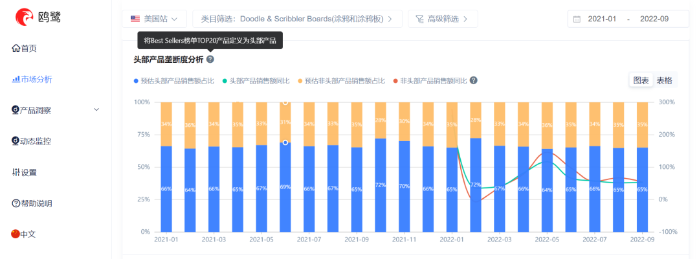
Task: Click the filter funnel icon
Action: [419, 19]
